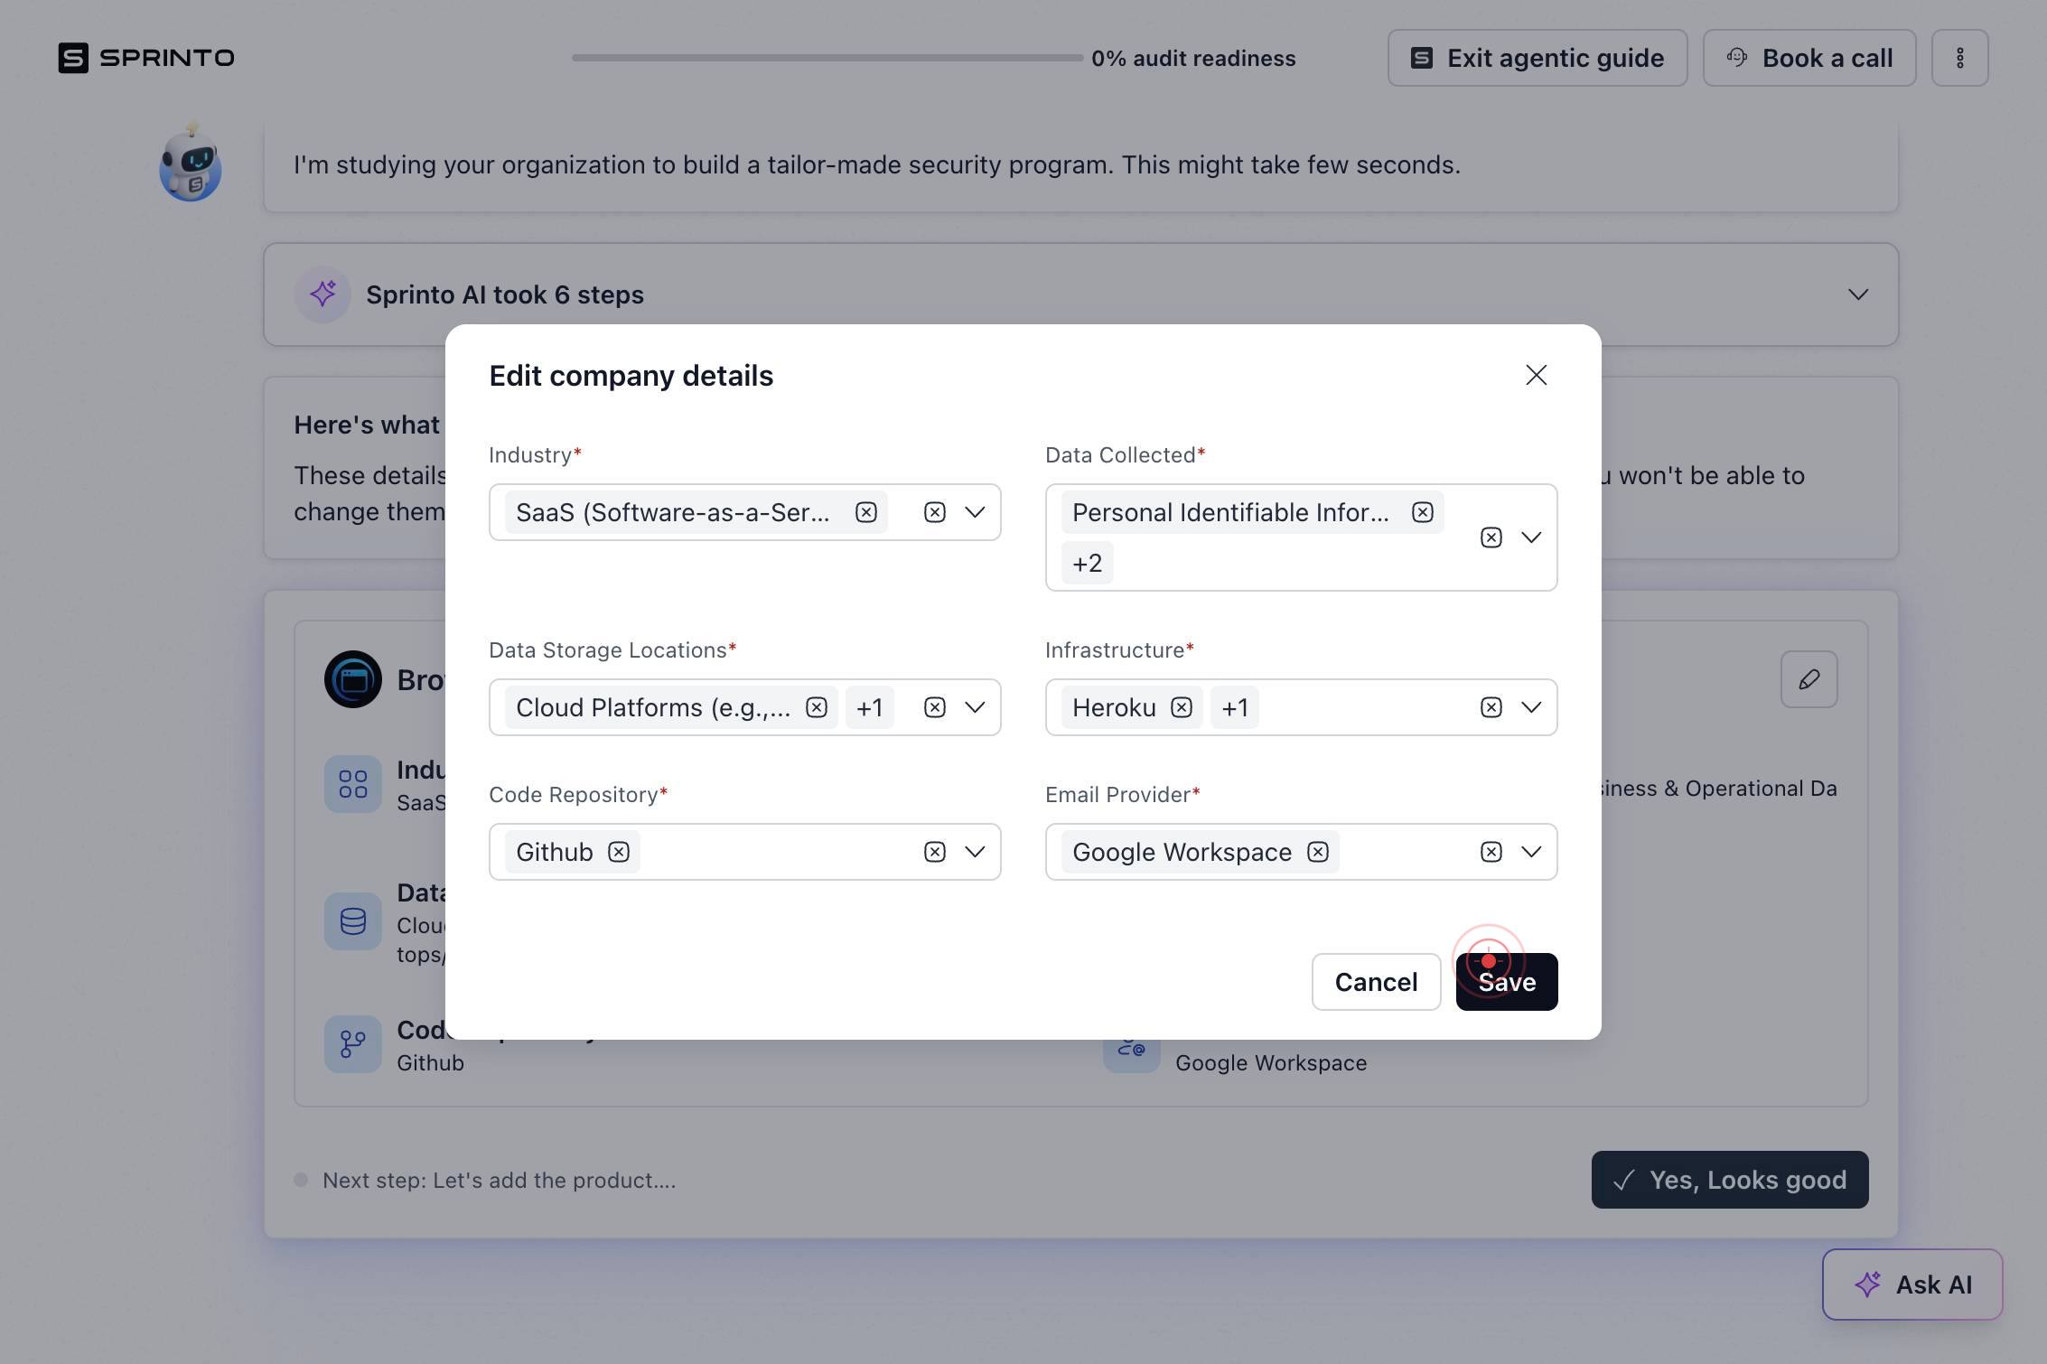Open the Industry dropdown
This screenshot has width=2047, height=1364.
[974, 512]
